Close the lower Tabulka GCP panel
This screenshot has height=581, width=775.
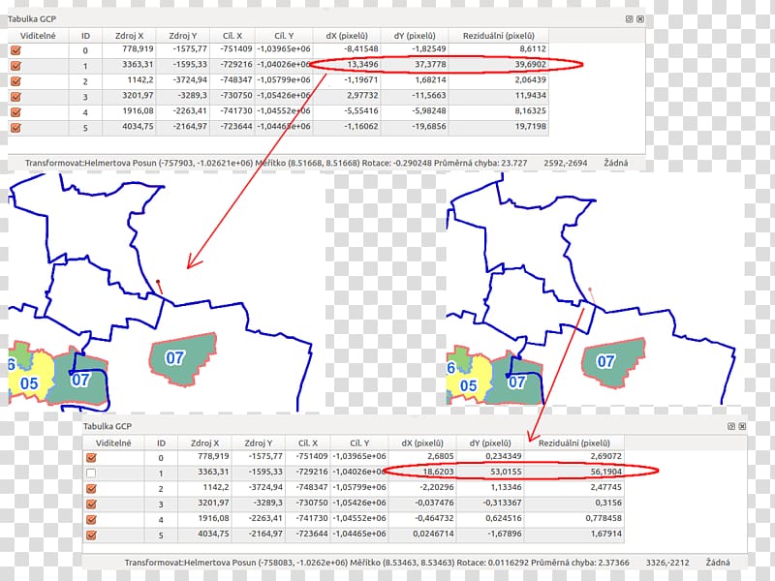pos(741,426)
